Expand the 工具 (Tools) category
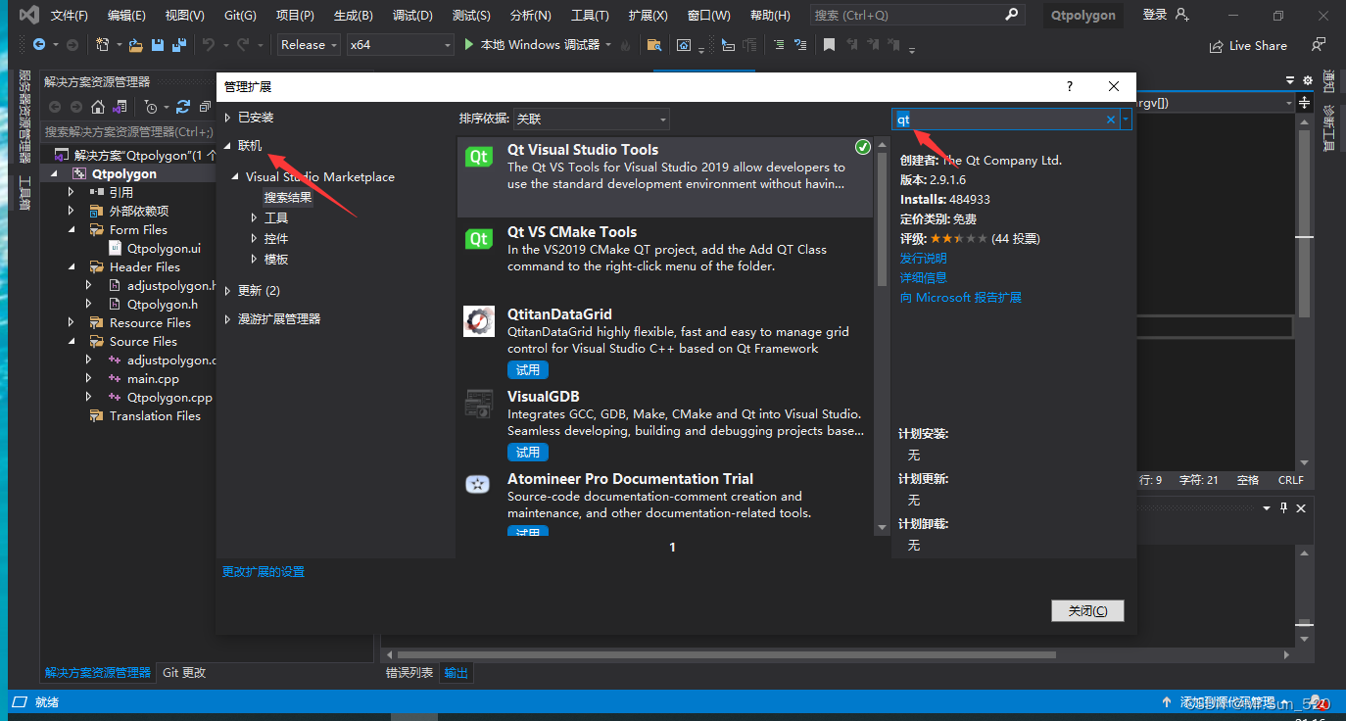Viewport: 1346px width, 721px height. click(x=255, y=218)
